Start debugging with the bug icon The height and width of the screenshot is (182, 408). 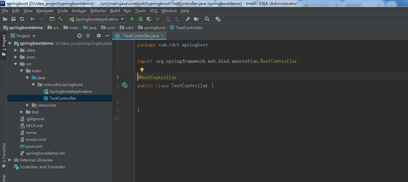(x=141, y=19)
